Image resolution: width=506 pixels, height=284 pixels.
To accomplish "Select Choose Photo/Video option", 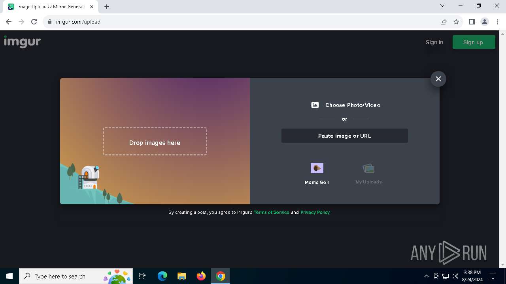I will (346, 105).
